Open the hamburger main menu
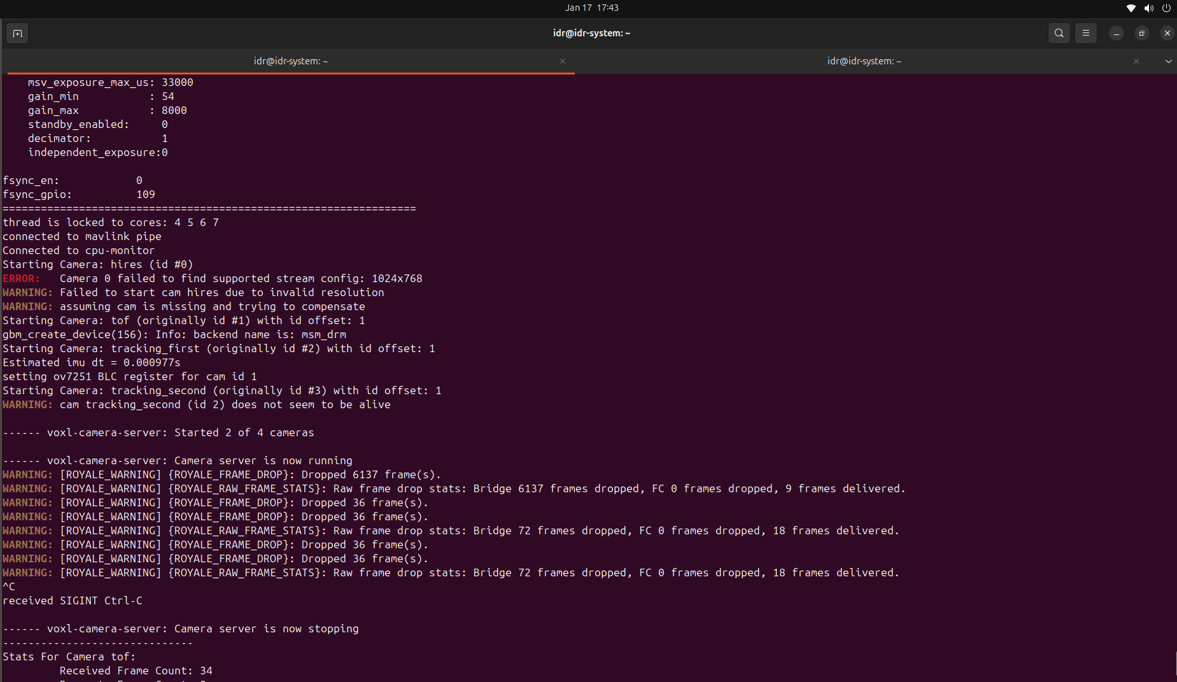The width and height of the screenshot is (1177, 682). pos(1086,33)
